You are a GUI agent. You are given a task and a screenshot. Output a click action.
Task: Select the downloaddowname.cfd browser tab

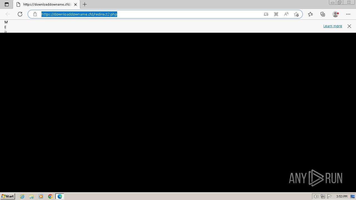pyautogui.click(x=46, y=4)
